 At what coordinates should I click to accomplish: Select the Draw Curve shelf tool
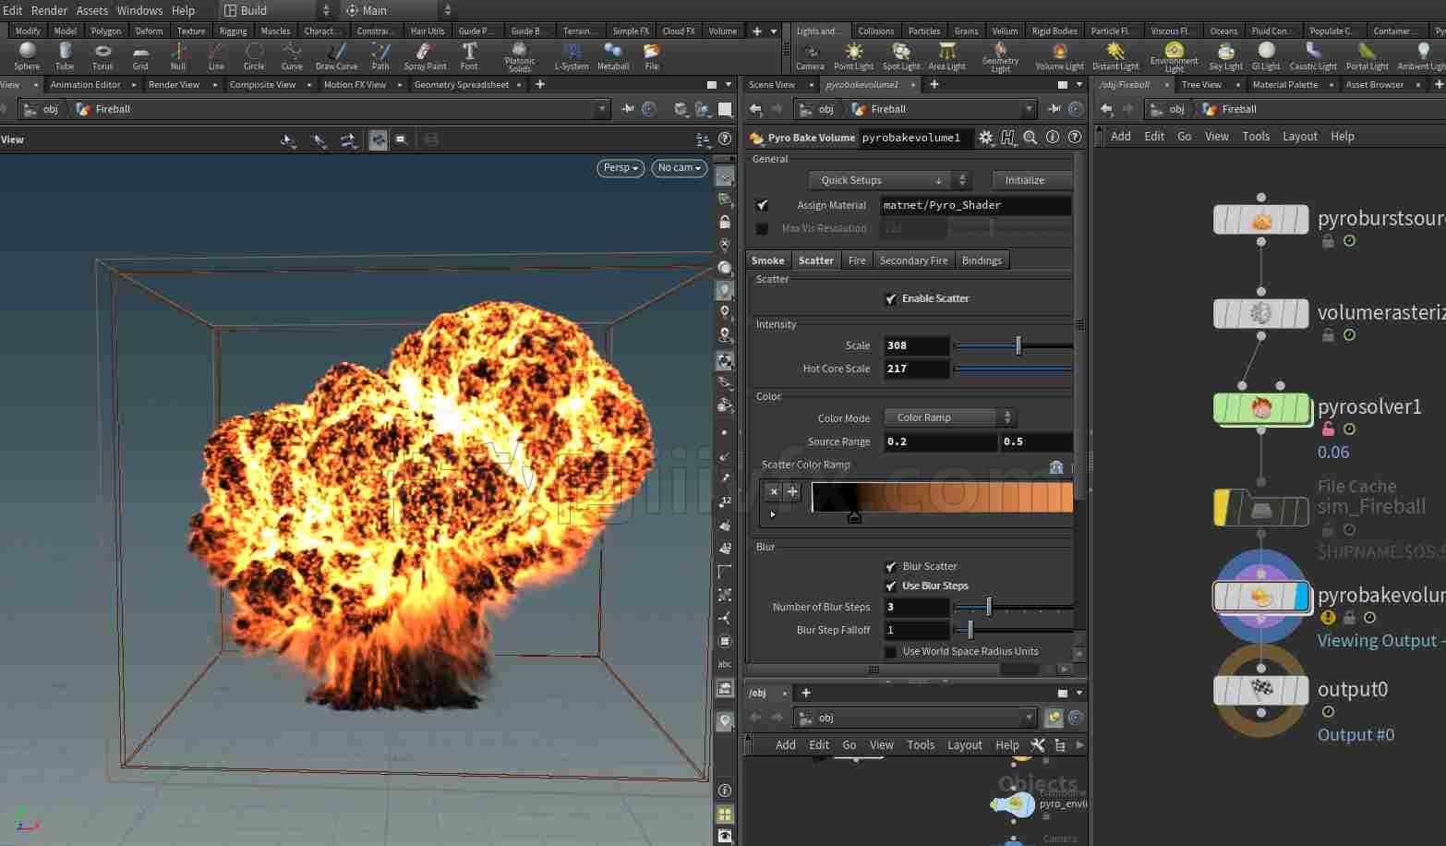[x=336, y=56]
